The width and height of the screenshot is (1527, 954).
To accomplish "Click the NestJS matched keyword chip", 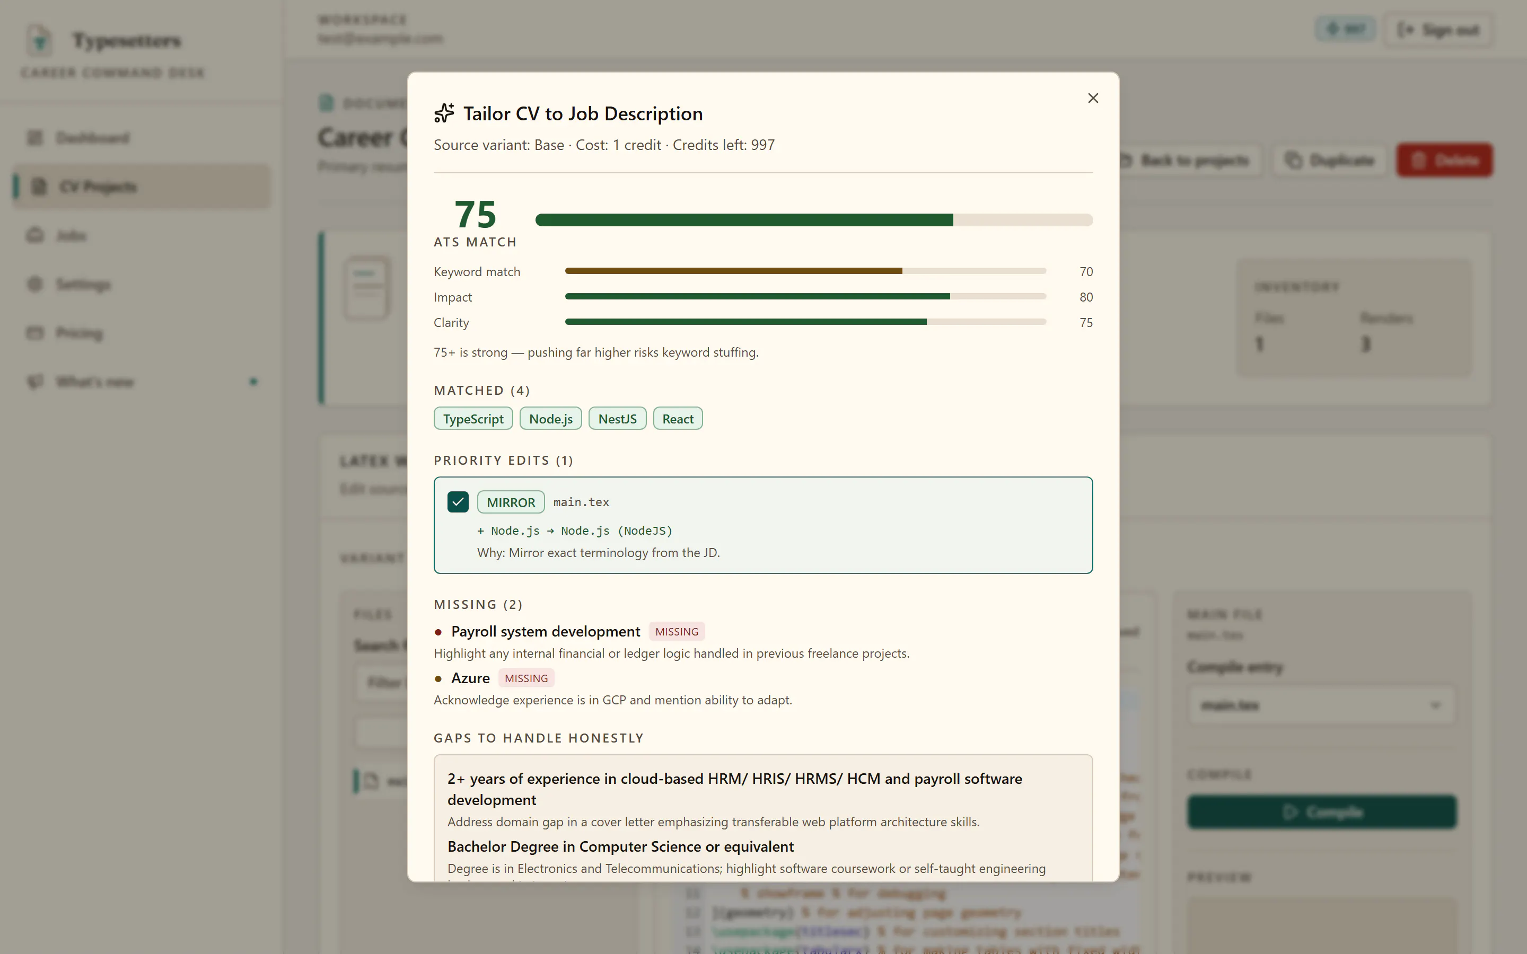I will tap(617, 418).
